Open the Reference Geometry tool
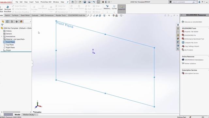Viewport: 209px width, 118px height. tap(107, 7)
